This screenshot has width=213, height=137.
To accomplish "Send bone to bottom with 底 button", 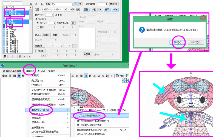I will [x=20, y=56].
